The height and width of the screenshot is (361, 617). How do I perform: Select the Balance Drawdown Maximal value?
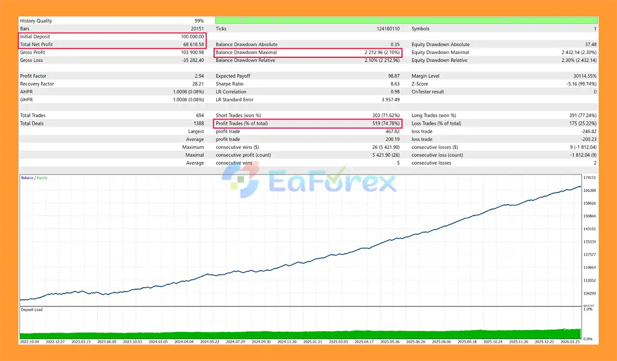(381, 52)
